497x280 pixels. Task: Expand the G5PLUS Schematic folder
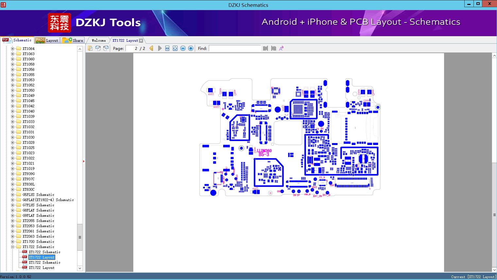coord(13,195)
